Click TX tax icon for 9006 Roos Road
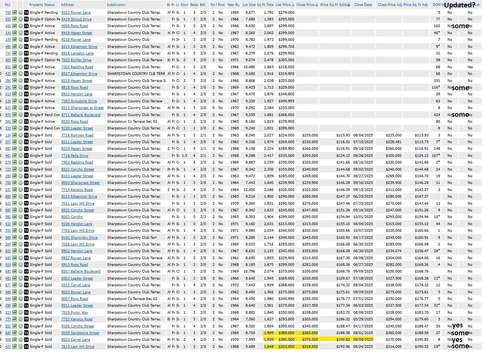 point(26,26)
